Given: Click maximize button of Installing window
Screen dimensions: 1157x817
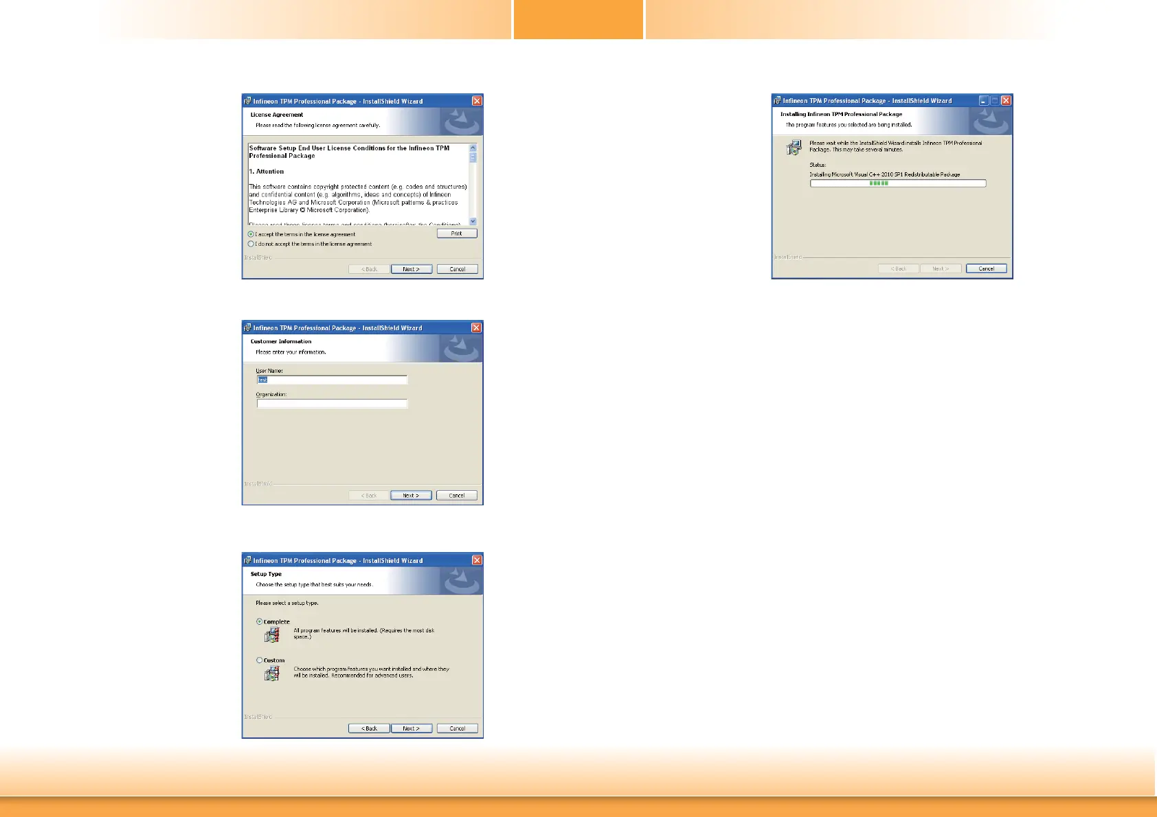Looking at the screenshot, I should (x=994, y=100).
